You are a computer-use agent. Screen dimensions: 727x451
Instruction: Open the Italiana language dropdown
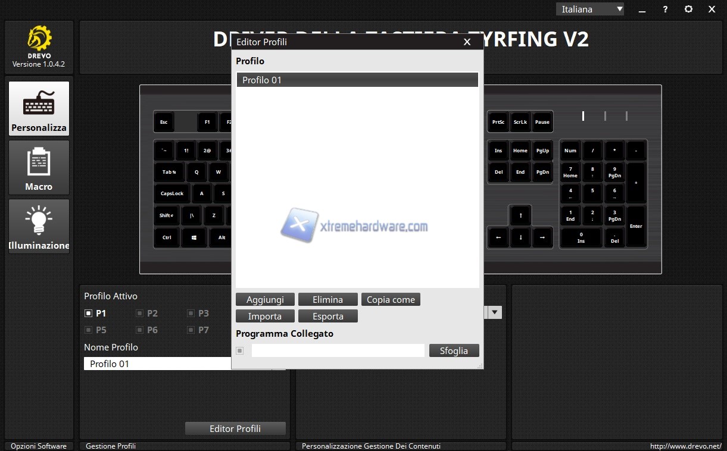(590, 9)
